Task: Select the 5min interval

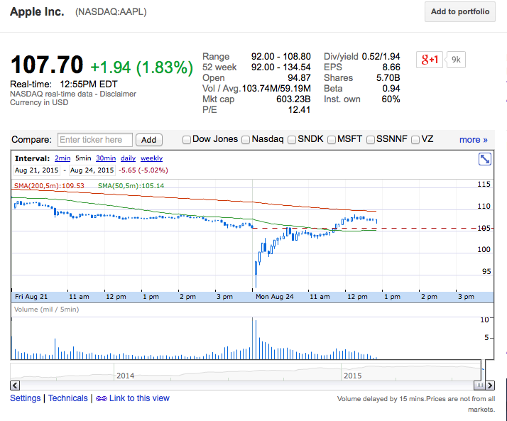Action: click(83, 158)
